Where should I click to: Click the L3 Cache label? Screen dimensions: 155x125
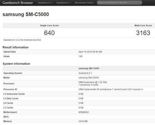tap(8, 108)
